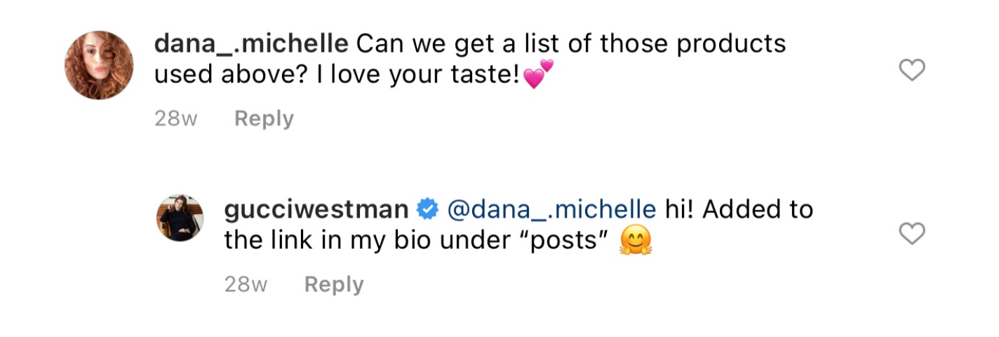Click the @dana_.michelle mention link
999x337 pixels.
coord(551,209)
